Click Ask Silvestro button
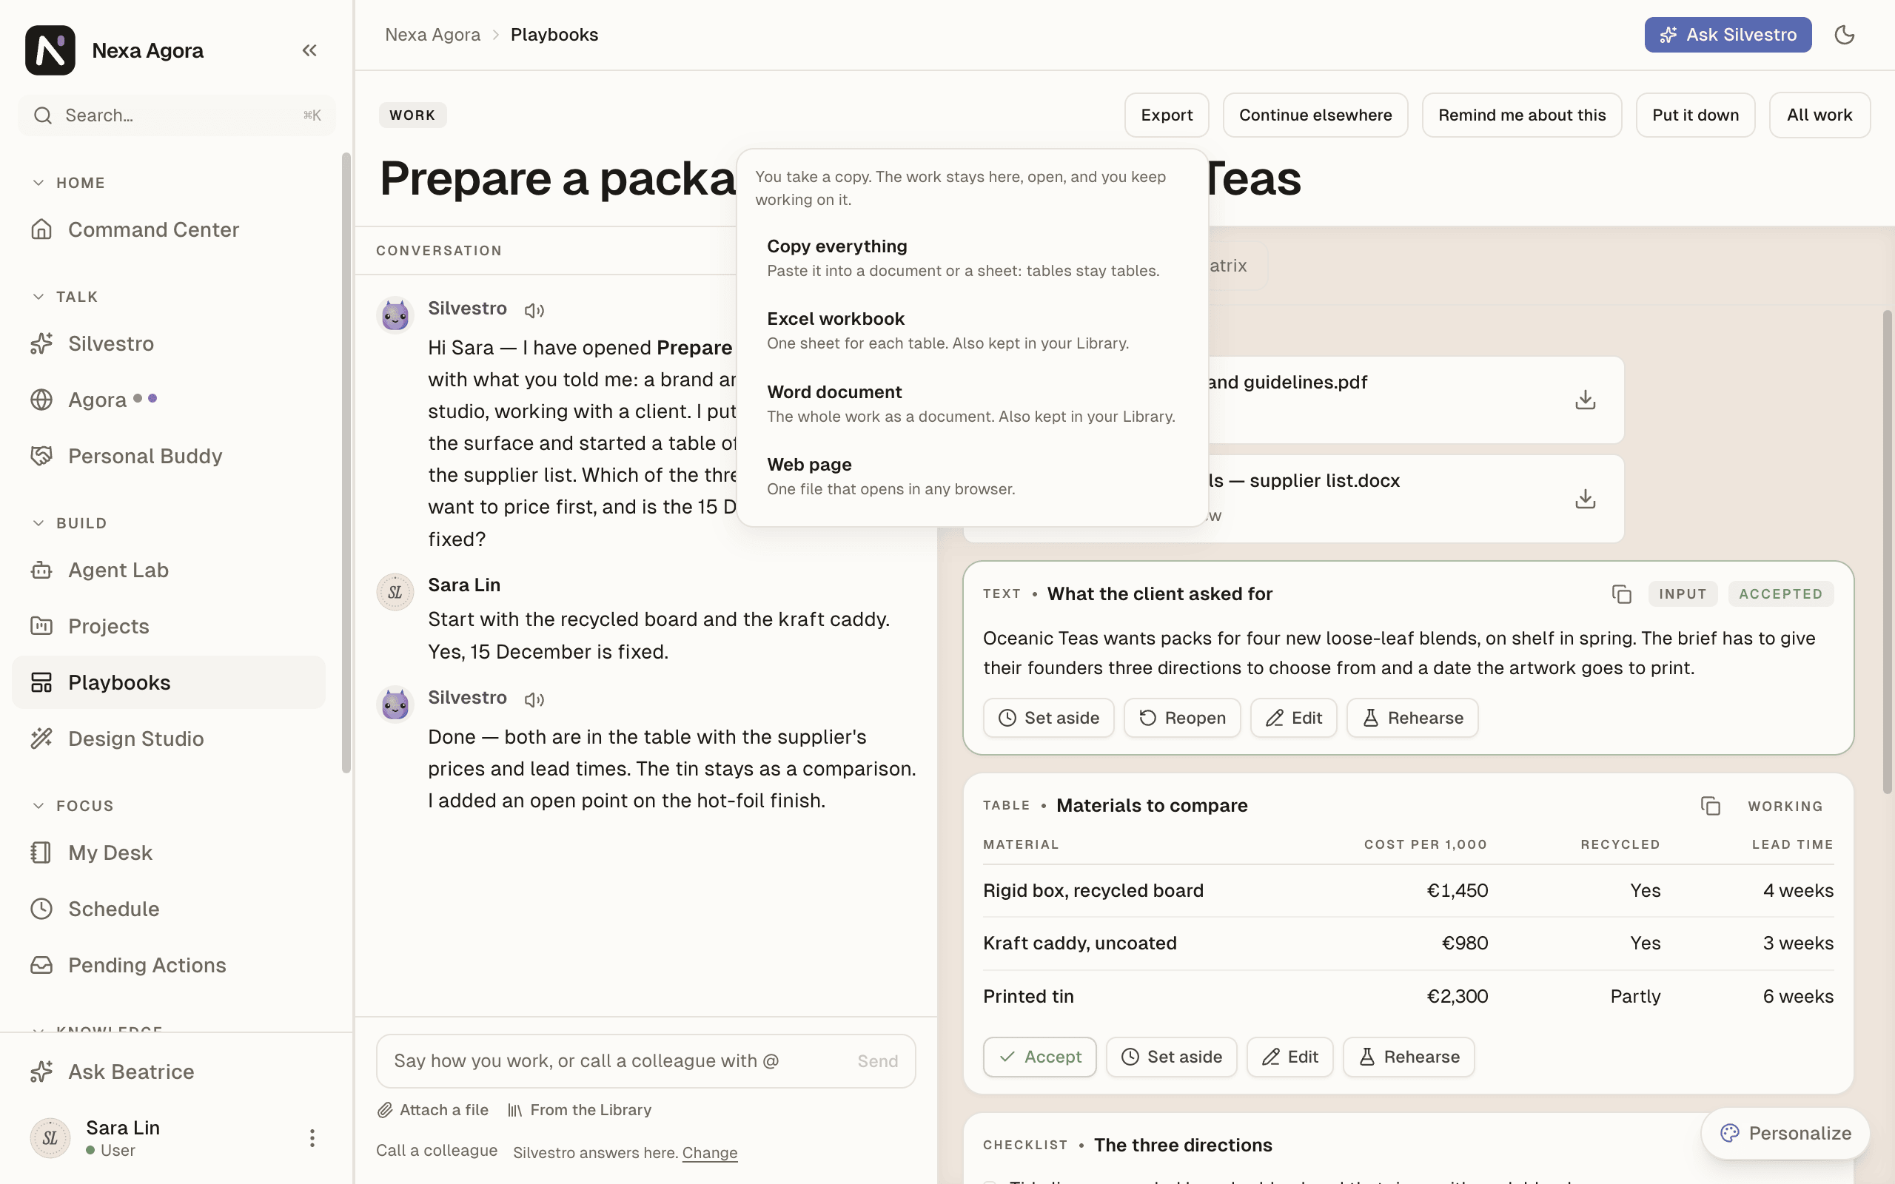 (x=1728, y=35)
